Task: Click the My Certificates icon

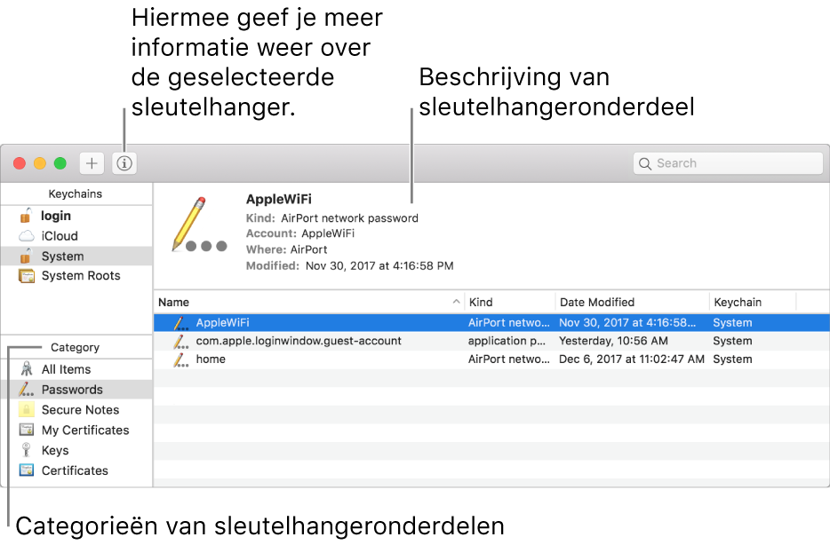Action: tap(27, 430)
